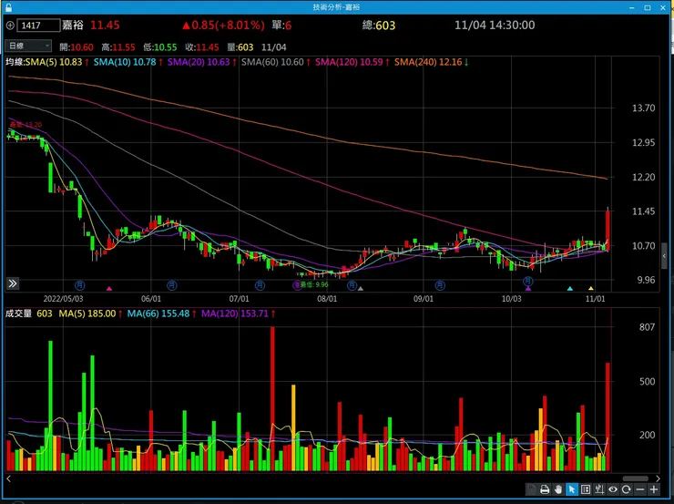Refresh the chart with the circular arrow icon

click(x=627, y=489)
